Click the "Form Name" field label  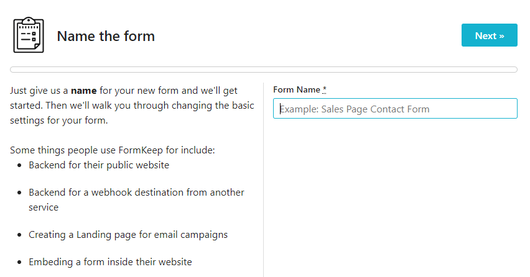296,89
